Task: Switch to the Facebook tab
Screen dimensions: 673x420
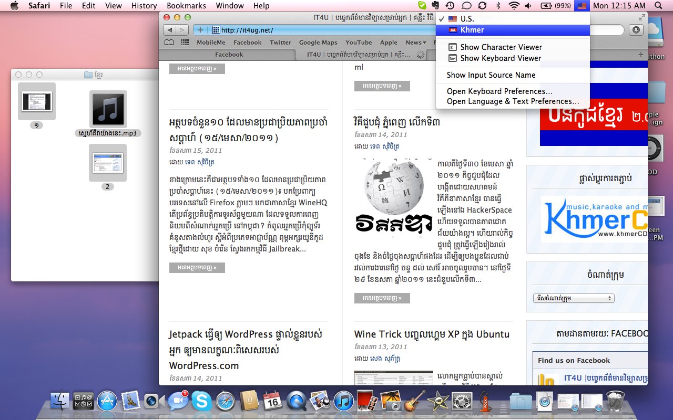Action: pyautogui.click(x=229, y=55)
